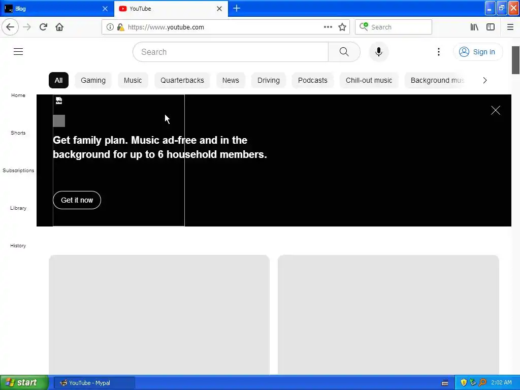Close the Blog tab
Image resolution: width=520 pixels, height=390 pixels.
tap(105, 9)
